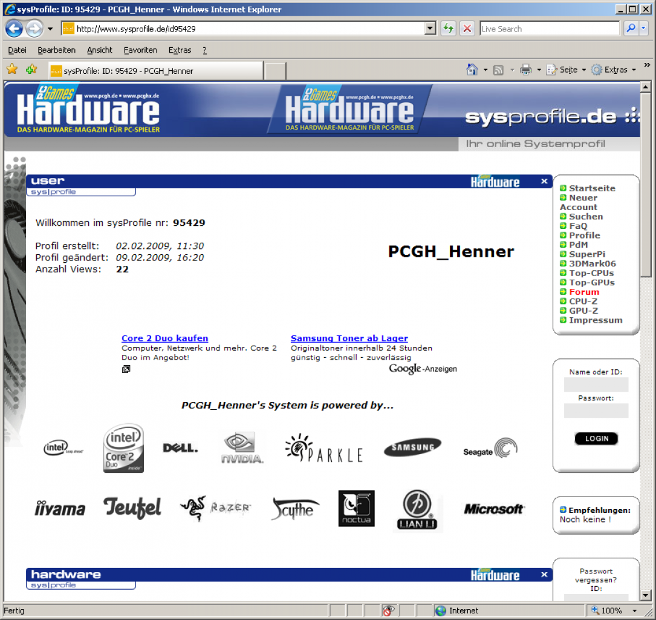This screenshot has height=620, width=656.
Task: Open Favorites Center star icon
Action: 12,69
